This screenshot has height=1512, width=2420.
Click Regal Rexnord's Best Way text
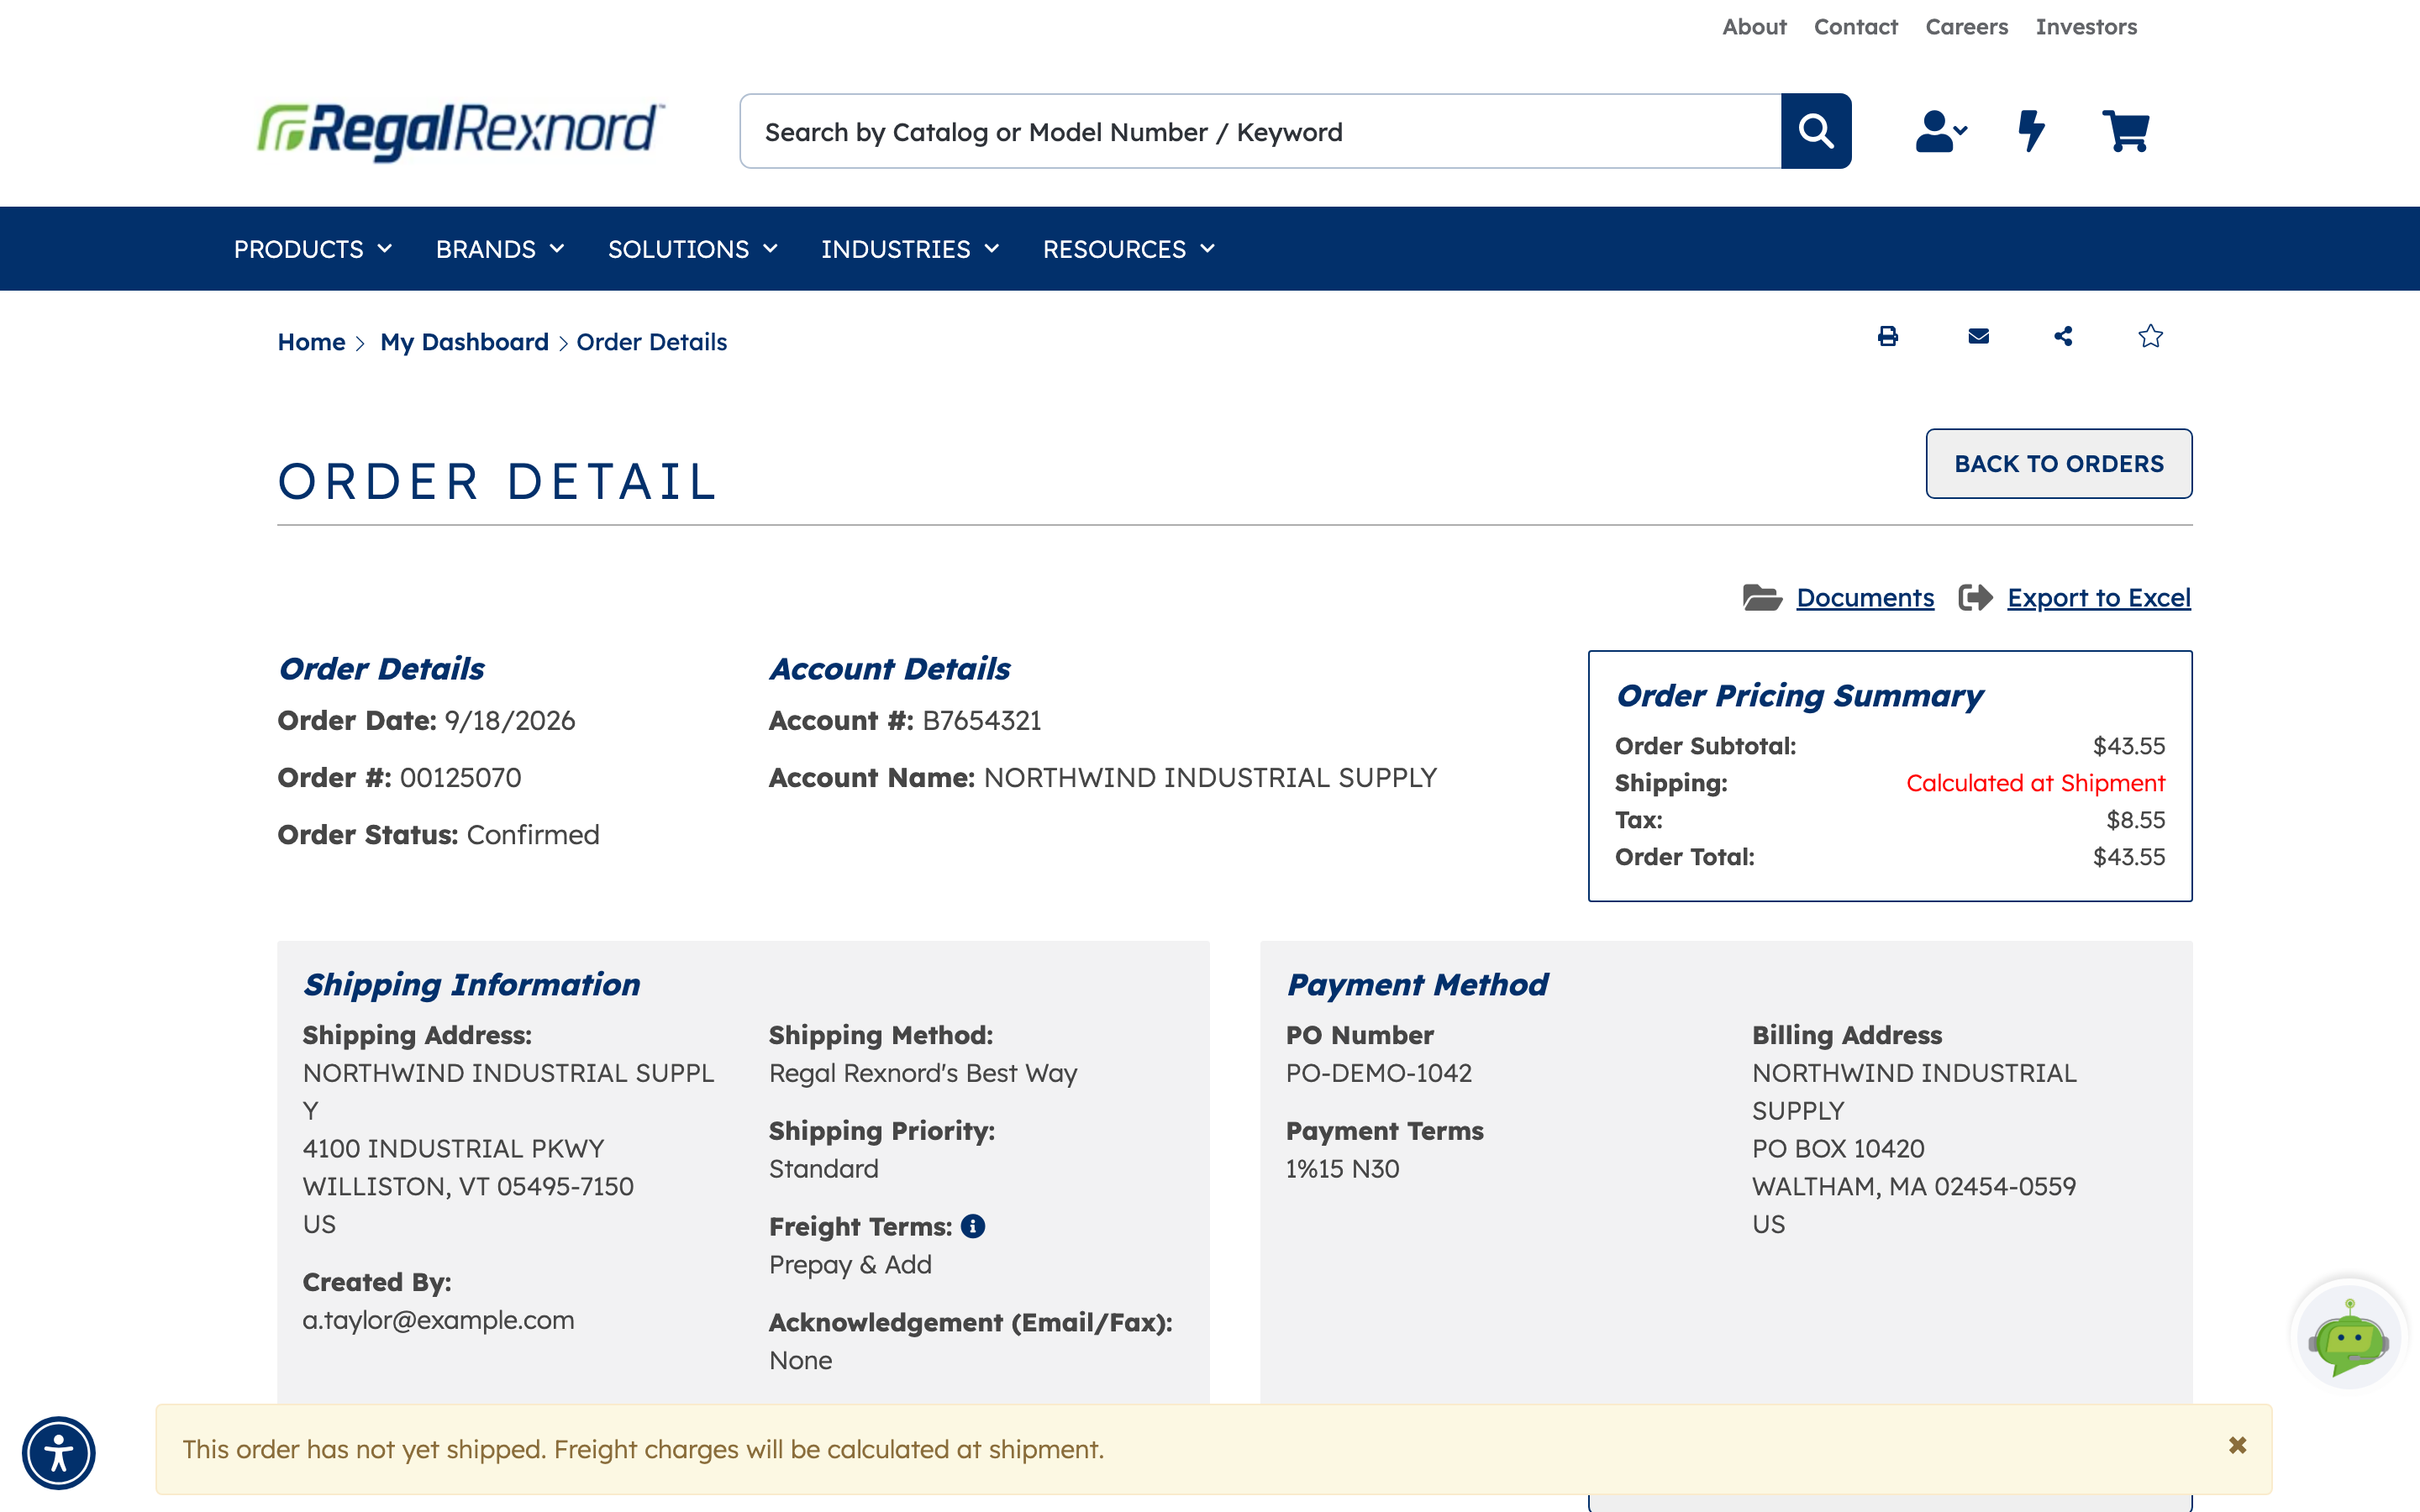(923, 1073)
